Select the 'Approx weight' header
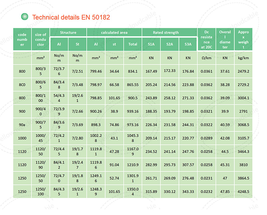Screen dimensions: 267x215 click(x=244, y=39)
